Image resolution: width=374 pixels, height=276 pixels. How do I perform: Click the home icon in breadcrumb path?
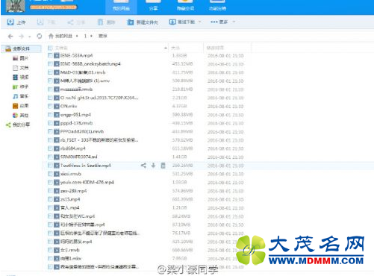pos(51,36)
